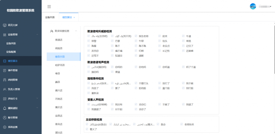Click the 负责人管理 person icon
The height and width of the screenshot is (134, 275).
pyautogui.click(x=5, y=89)
